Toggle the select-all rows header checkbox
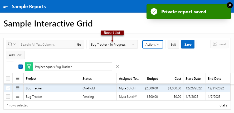 [x=8, y=78]
